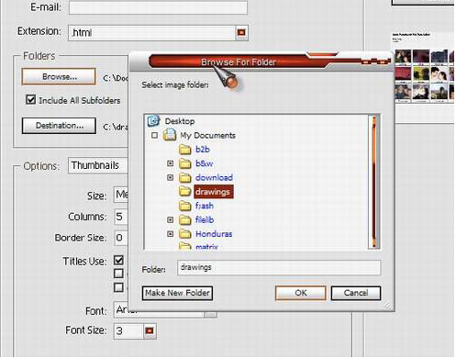Image resolution: width=456 pixels, height=358 pixels.
Task: Click the Folder name input field
Action: pyautogui.click(x=279, y=267)
